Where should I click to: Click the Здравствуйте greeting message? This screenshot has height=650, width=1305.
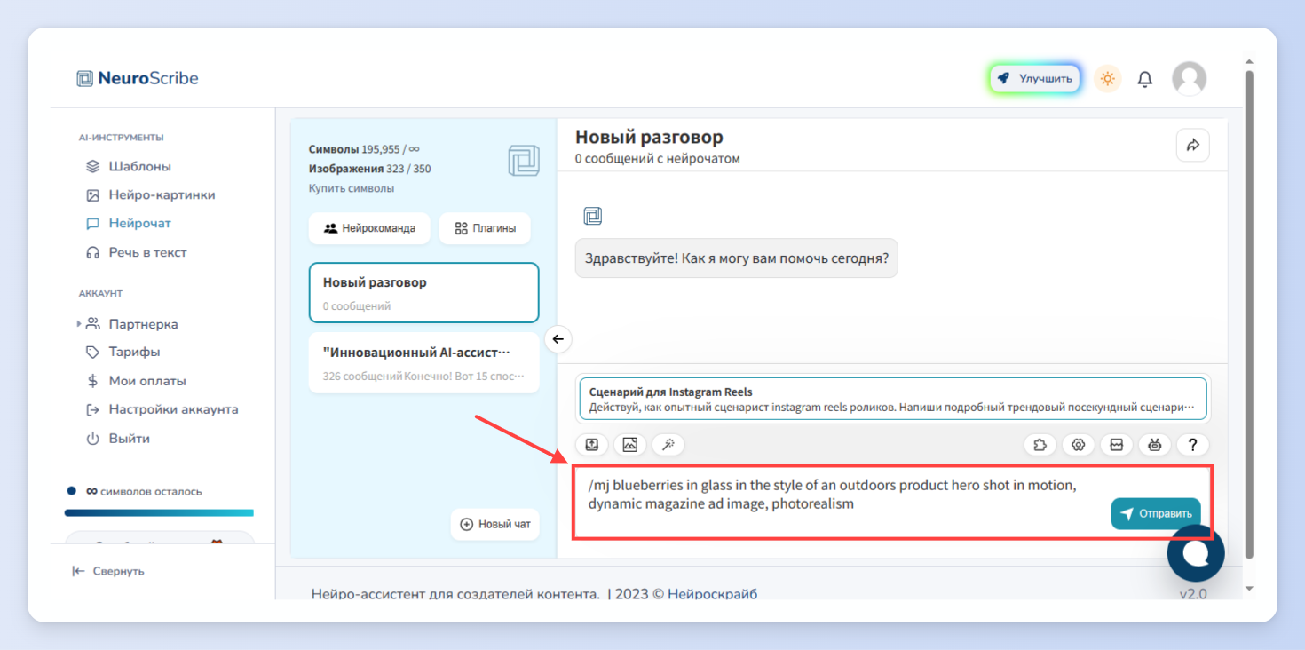(736, 258)
